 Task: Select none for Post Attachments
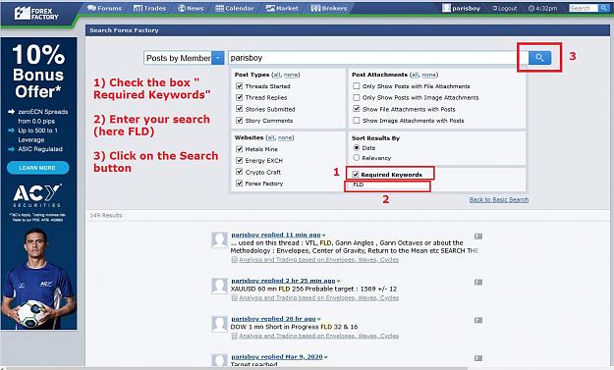click(428, 75)
